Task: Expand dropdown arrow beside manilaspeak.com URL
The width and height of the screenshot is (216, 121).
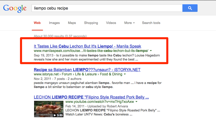Action: tap(151, 51)
